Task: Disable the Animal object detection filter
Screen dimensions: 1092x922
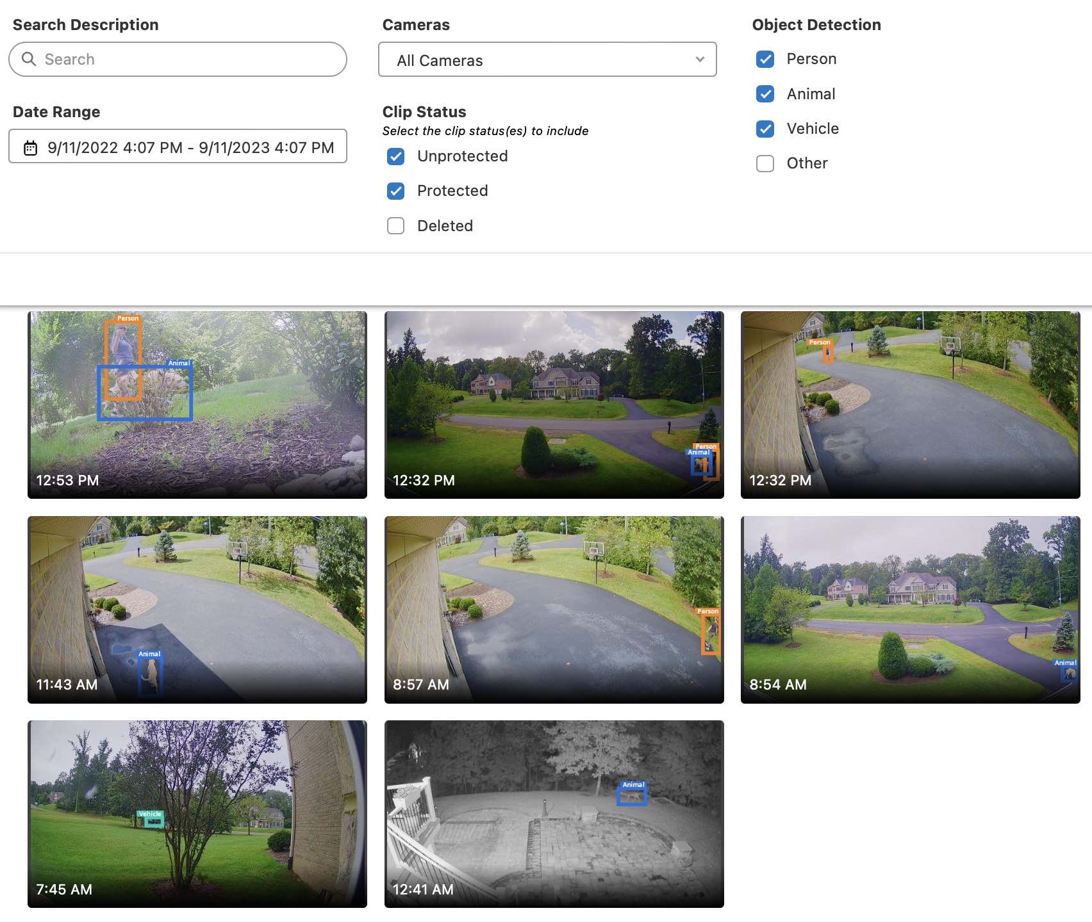Action: (765, 94)
